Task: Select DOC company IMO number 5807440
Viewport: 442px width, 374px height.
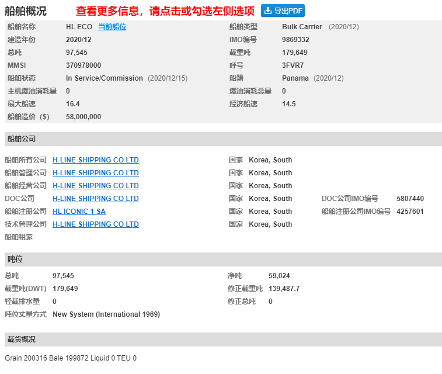Action: click(410, 199)
